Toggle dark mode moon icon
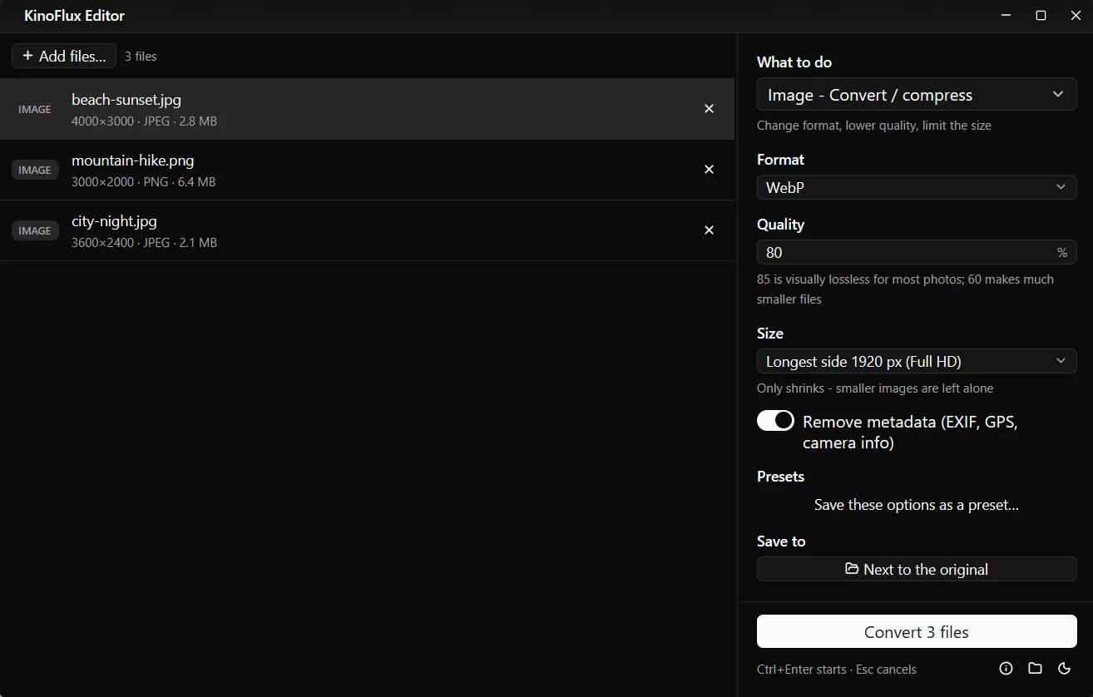Image resolution: width=1093 pixels, height=697 pixels. click(x=1064, y=668)
